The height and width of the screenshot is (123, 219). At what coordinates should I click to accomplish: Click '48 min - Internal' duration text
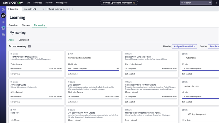pyautogui.click(x=74, y=120)
